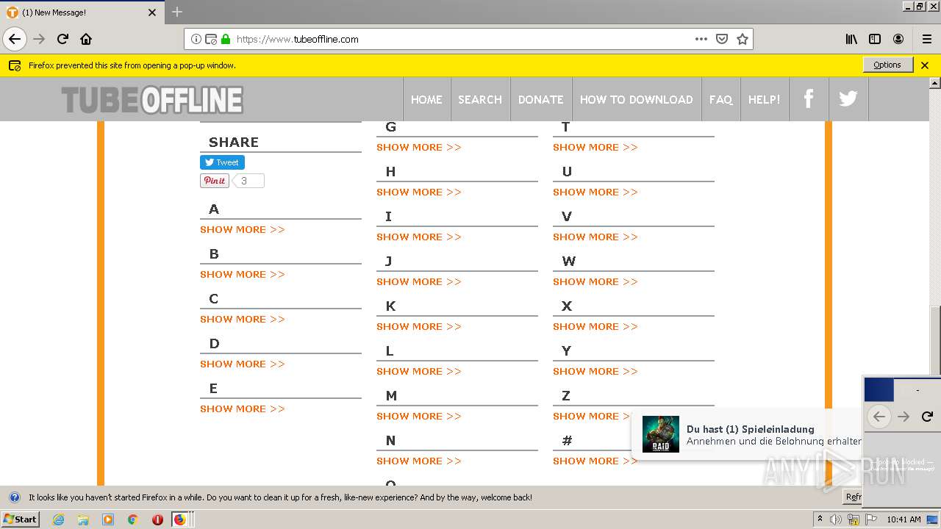
Task: Open Firefox account icon
Action: pyautogui.click(x=898, y=39)
